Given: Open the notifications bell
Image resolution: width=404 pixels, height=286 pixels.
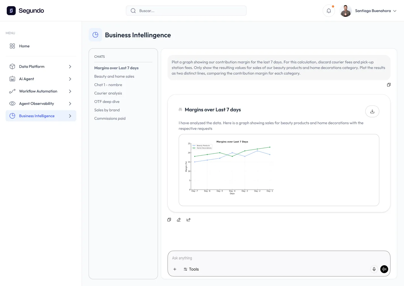Looking at the screenshot, I should point(329,10).
